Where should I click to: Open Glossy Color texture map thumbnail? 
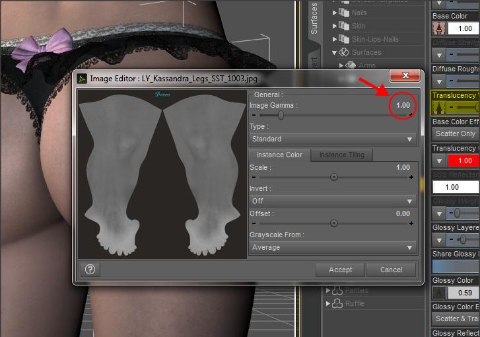439,293
